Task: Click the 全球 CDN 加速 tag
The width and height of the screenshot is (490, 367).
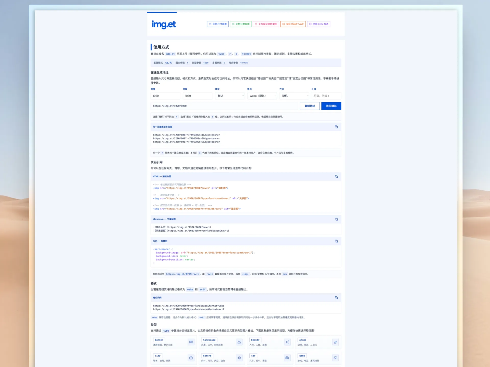Action: [x=318, y=24]
